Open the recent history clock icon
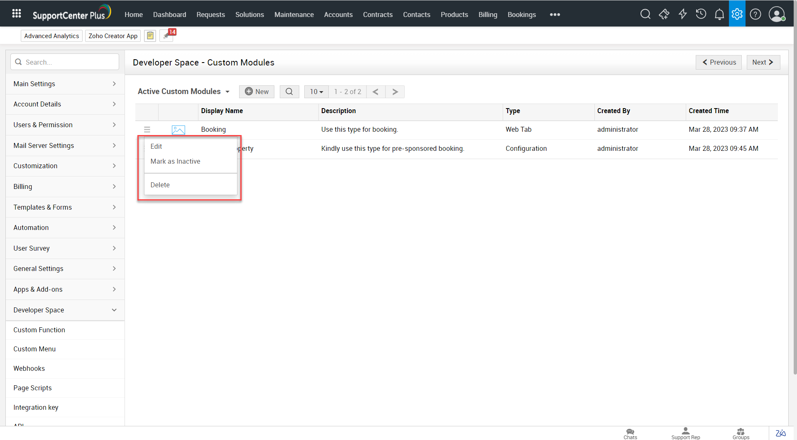The width and height of the screenshot is (797, 440). [701, 15]
